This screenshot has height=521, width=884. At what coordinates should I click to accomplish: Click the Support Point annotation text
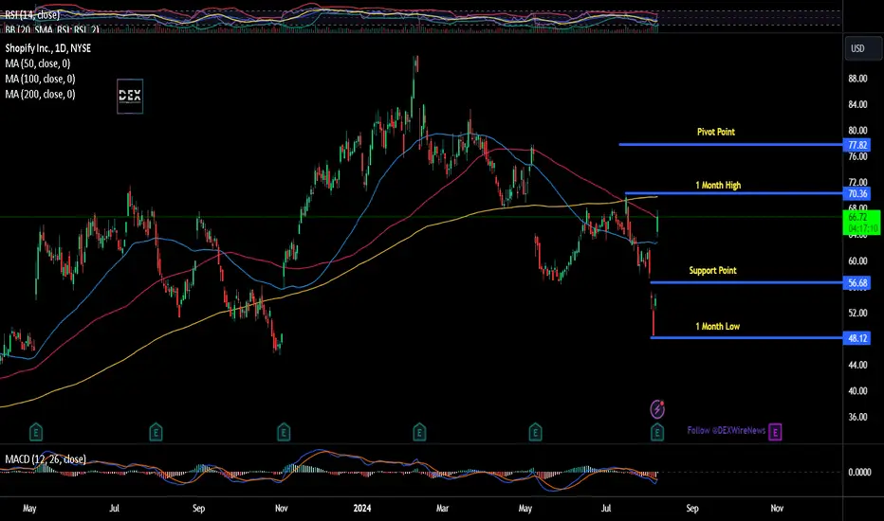(x=712, y=270)
